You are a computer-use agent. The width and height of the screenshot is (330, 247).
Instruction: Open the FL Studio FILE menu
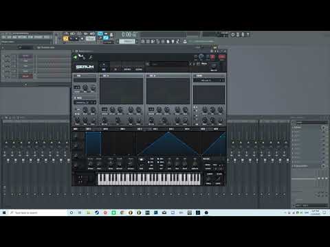(3, 37)
